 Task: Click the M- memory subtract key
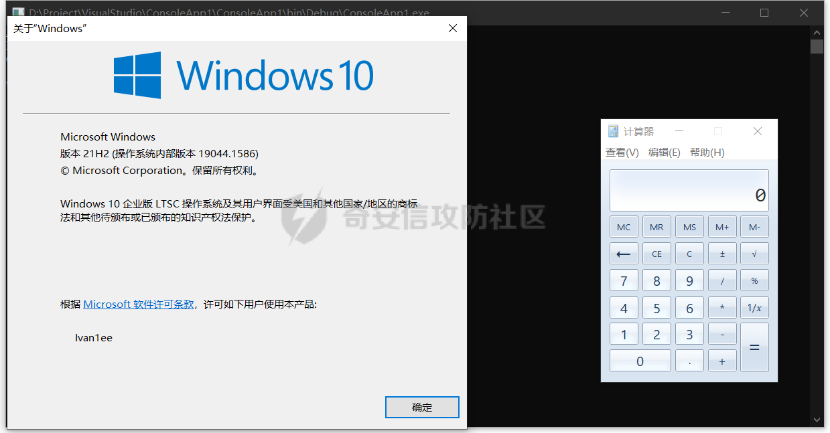(754, 227)
